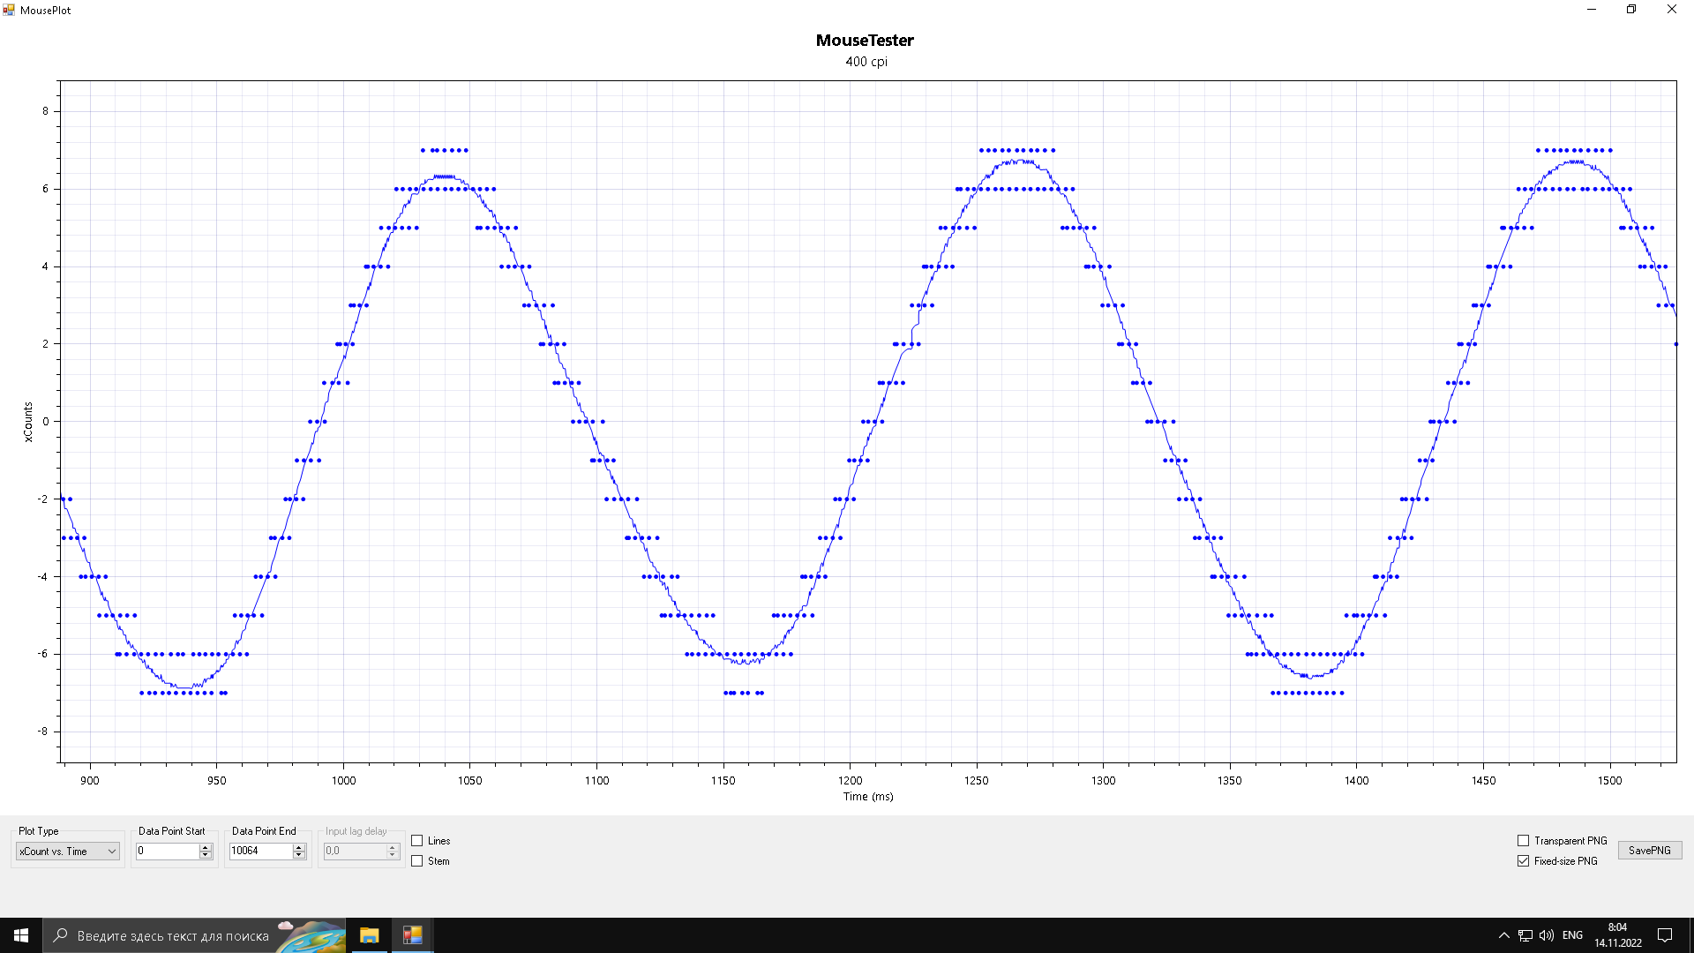Click the Windows taskbar search box

tap(172, 935)
